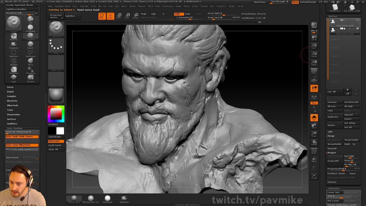This screenshot has width=366, height=206.
Task: Select the SelectLasso brush
Action: point(30,53)
